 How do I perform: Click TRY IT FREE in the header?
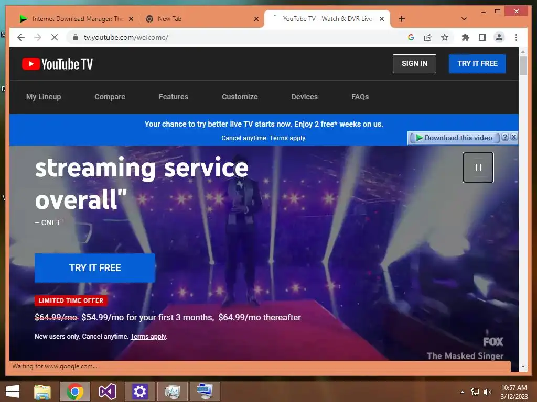pos(477,63)
